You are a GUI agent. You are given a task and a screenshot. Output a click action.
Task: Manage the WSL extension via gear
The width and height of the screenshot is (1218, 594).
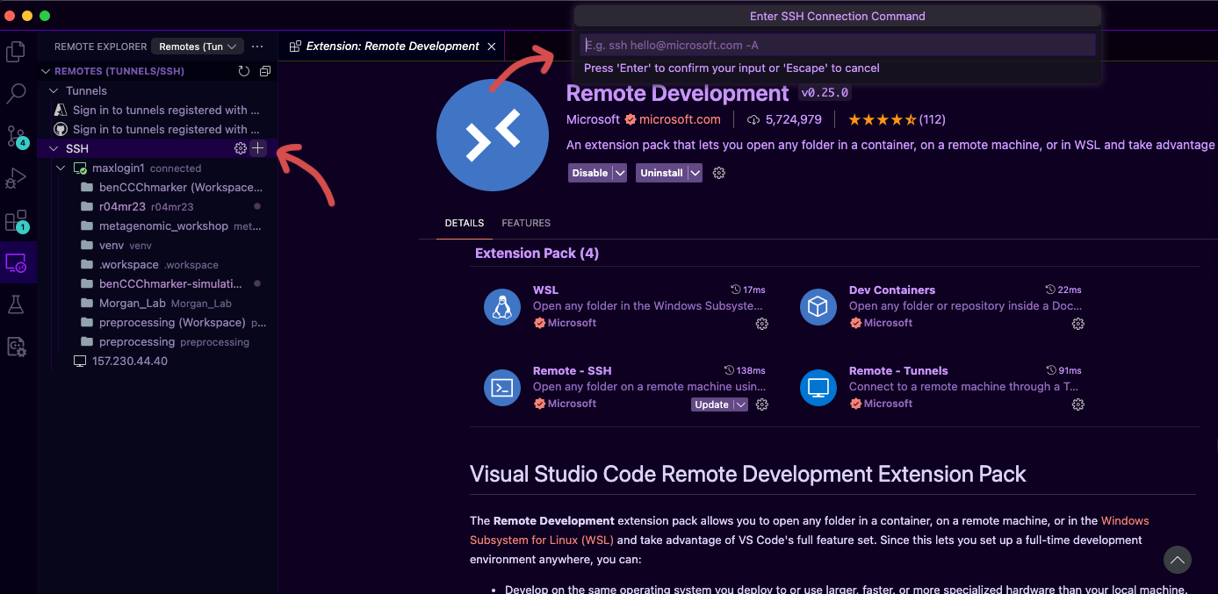pos(762,324)
